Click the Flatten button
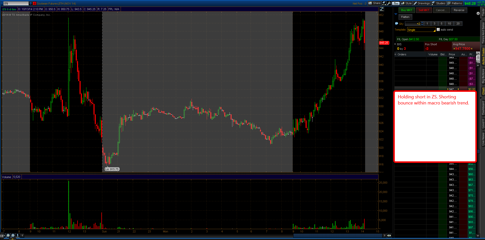485x240 pixels. (x=405, y=17)
